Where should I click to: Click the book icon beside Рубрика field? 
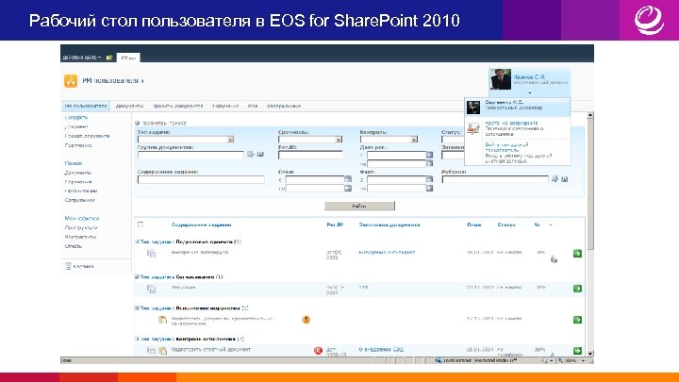click(565, 179)
